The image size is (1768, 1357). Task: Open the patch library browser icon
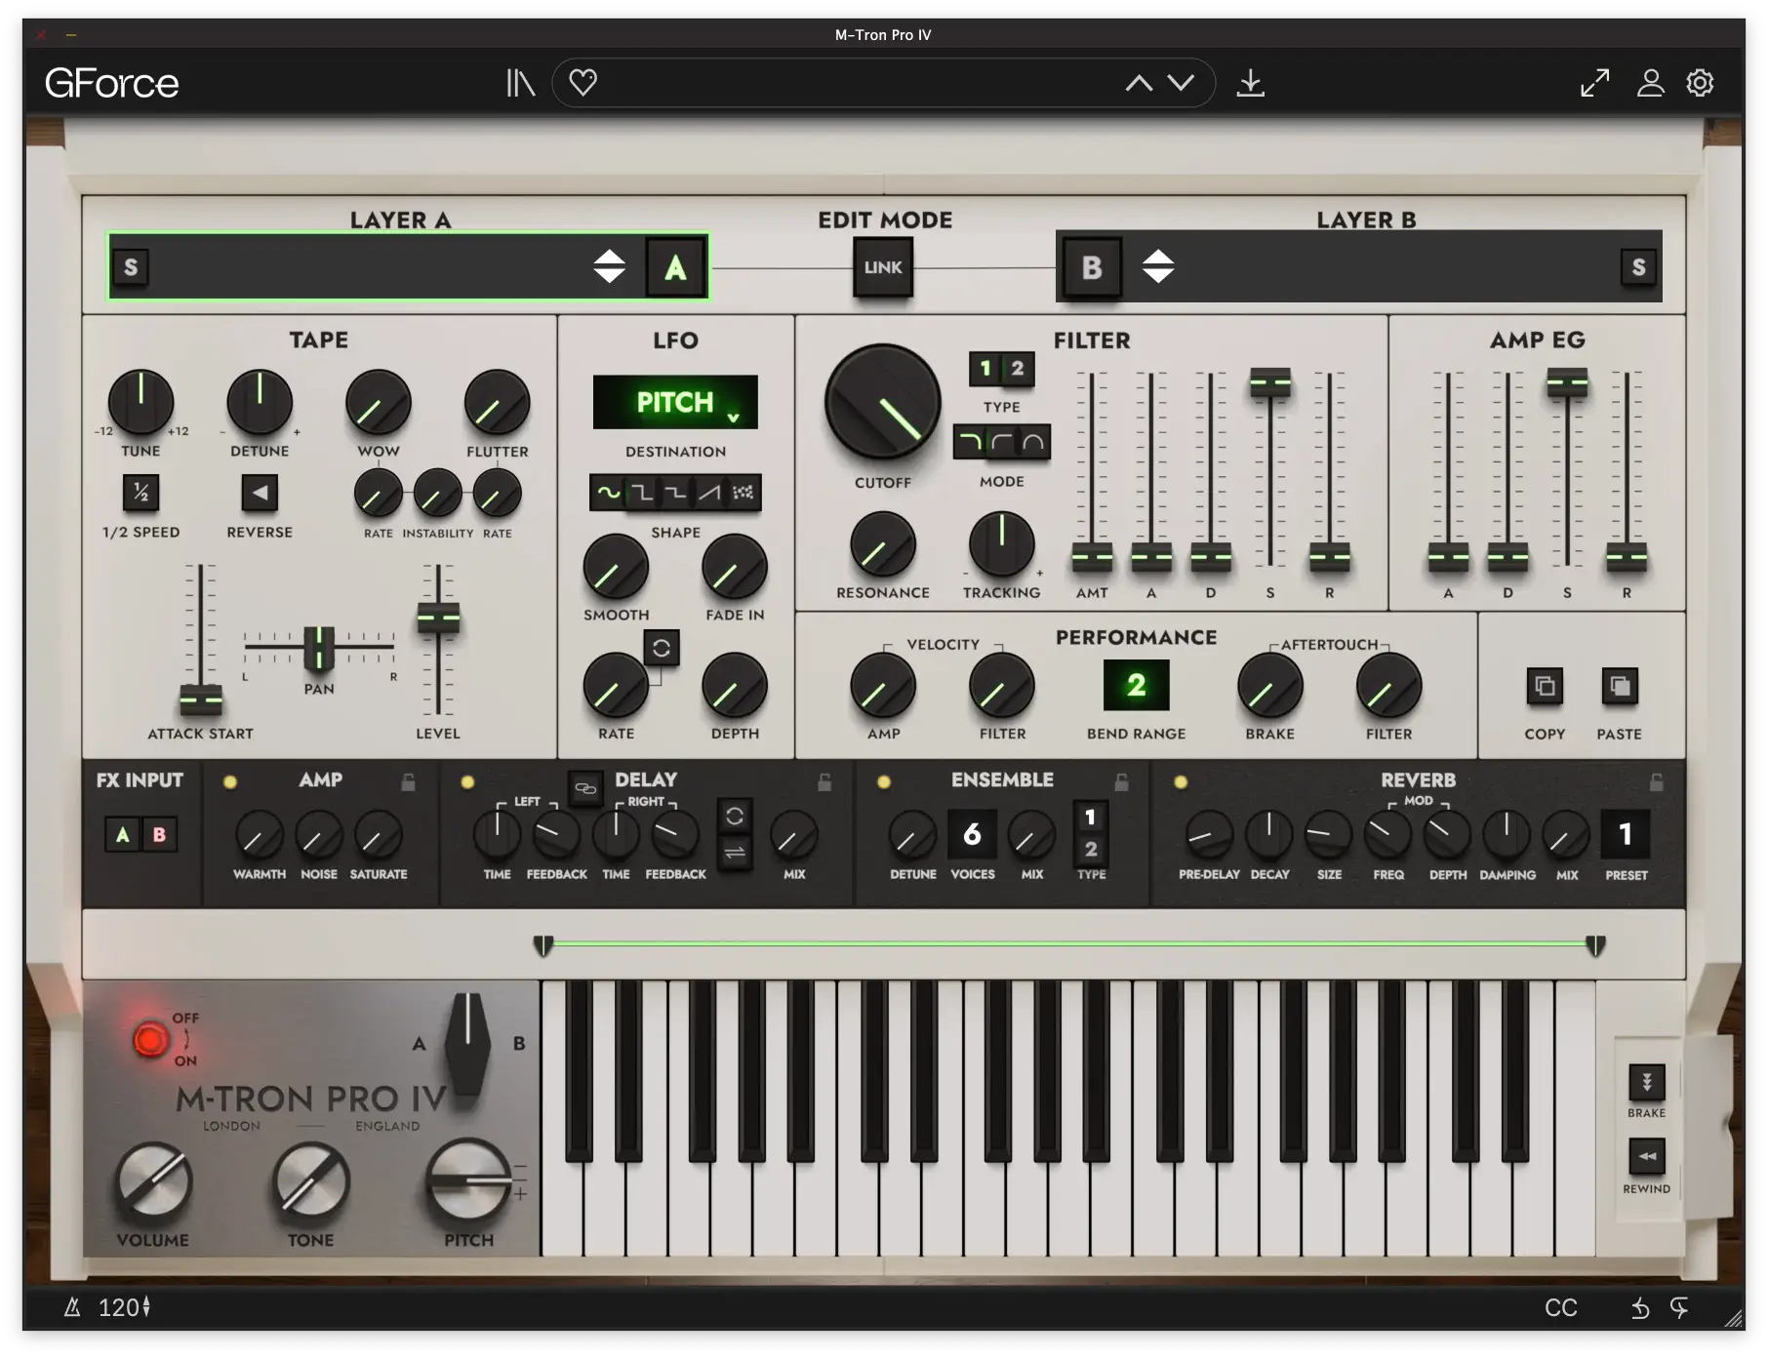tap(520, 83)
